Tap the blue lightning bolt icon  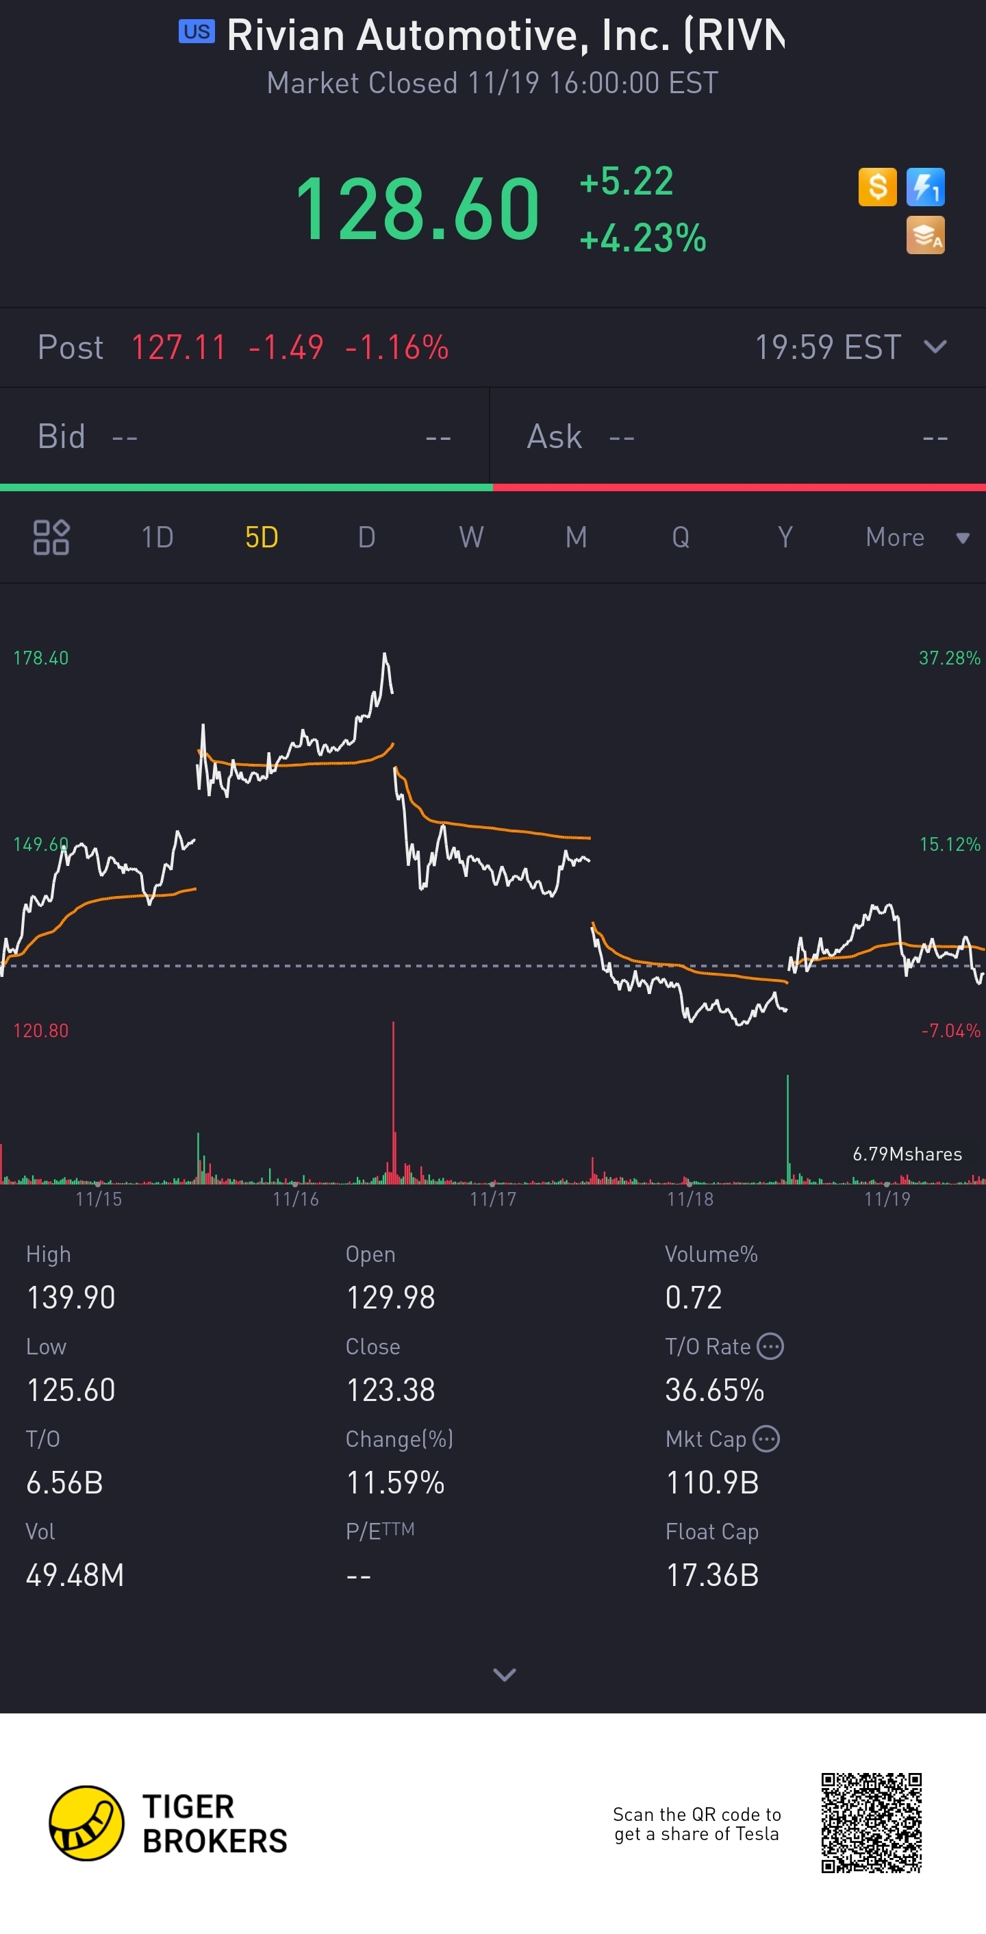(x=925, y=187)
